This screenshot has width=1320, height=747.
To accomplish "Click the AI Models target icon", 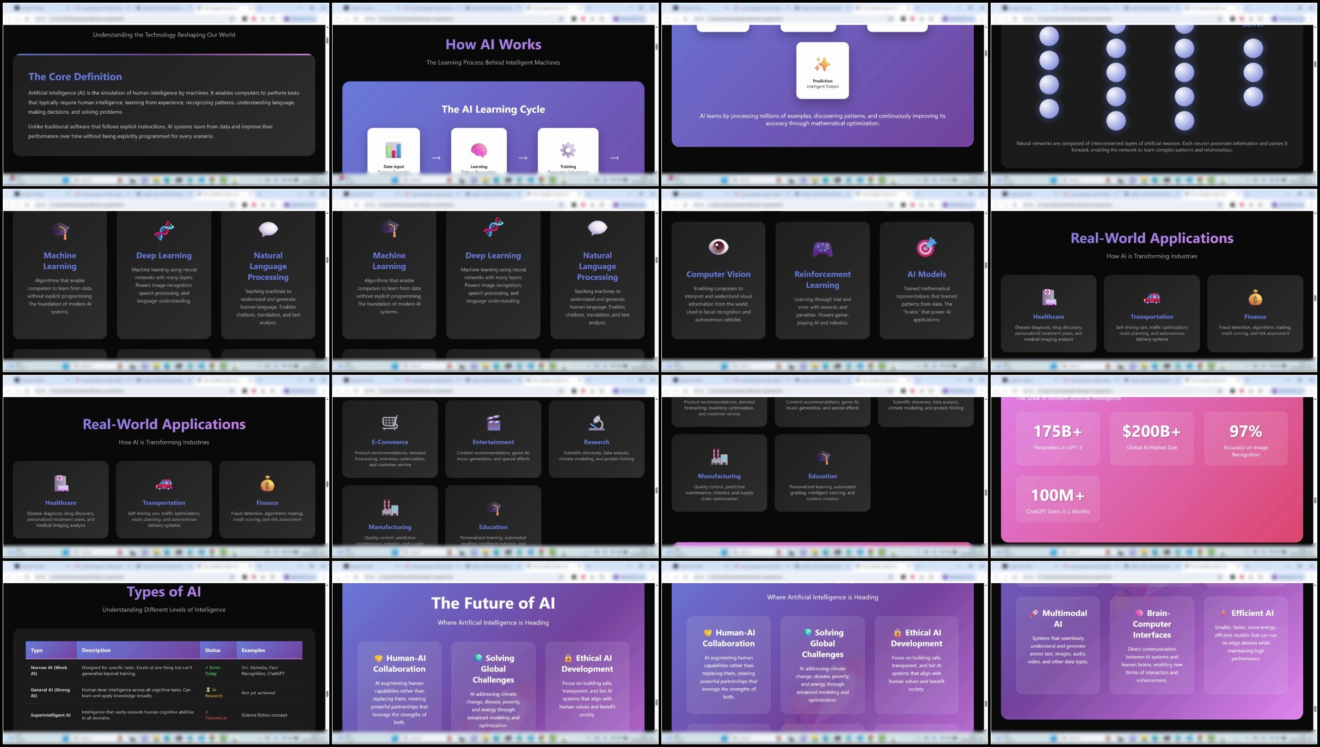I will pyautogui.click(x=926, y=247).
